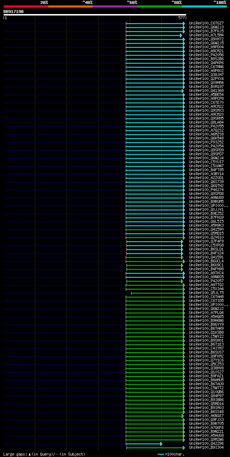Select hit label UniRef100_Q41591
Screen dimensions: 230x457
(x=206, y=257)
